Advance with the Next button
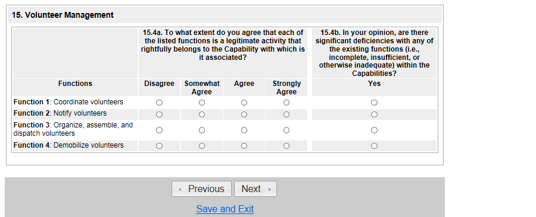Image resolution: width=536 pixels, height=217 pixels. 255,189
